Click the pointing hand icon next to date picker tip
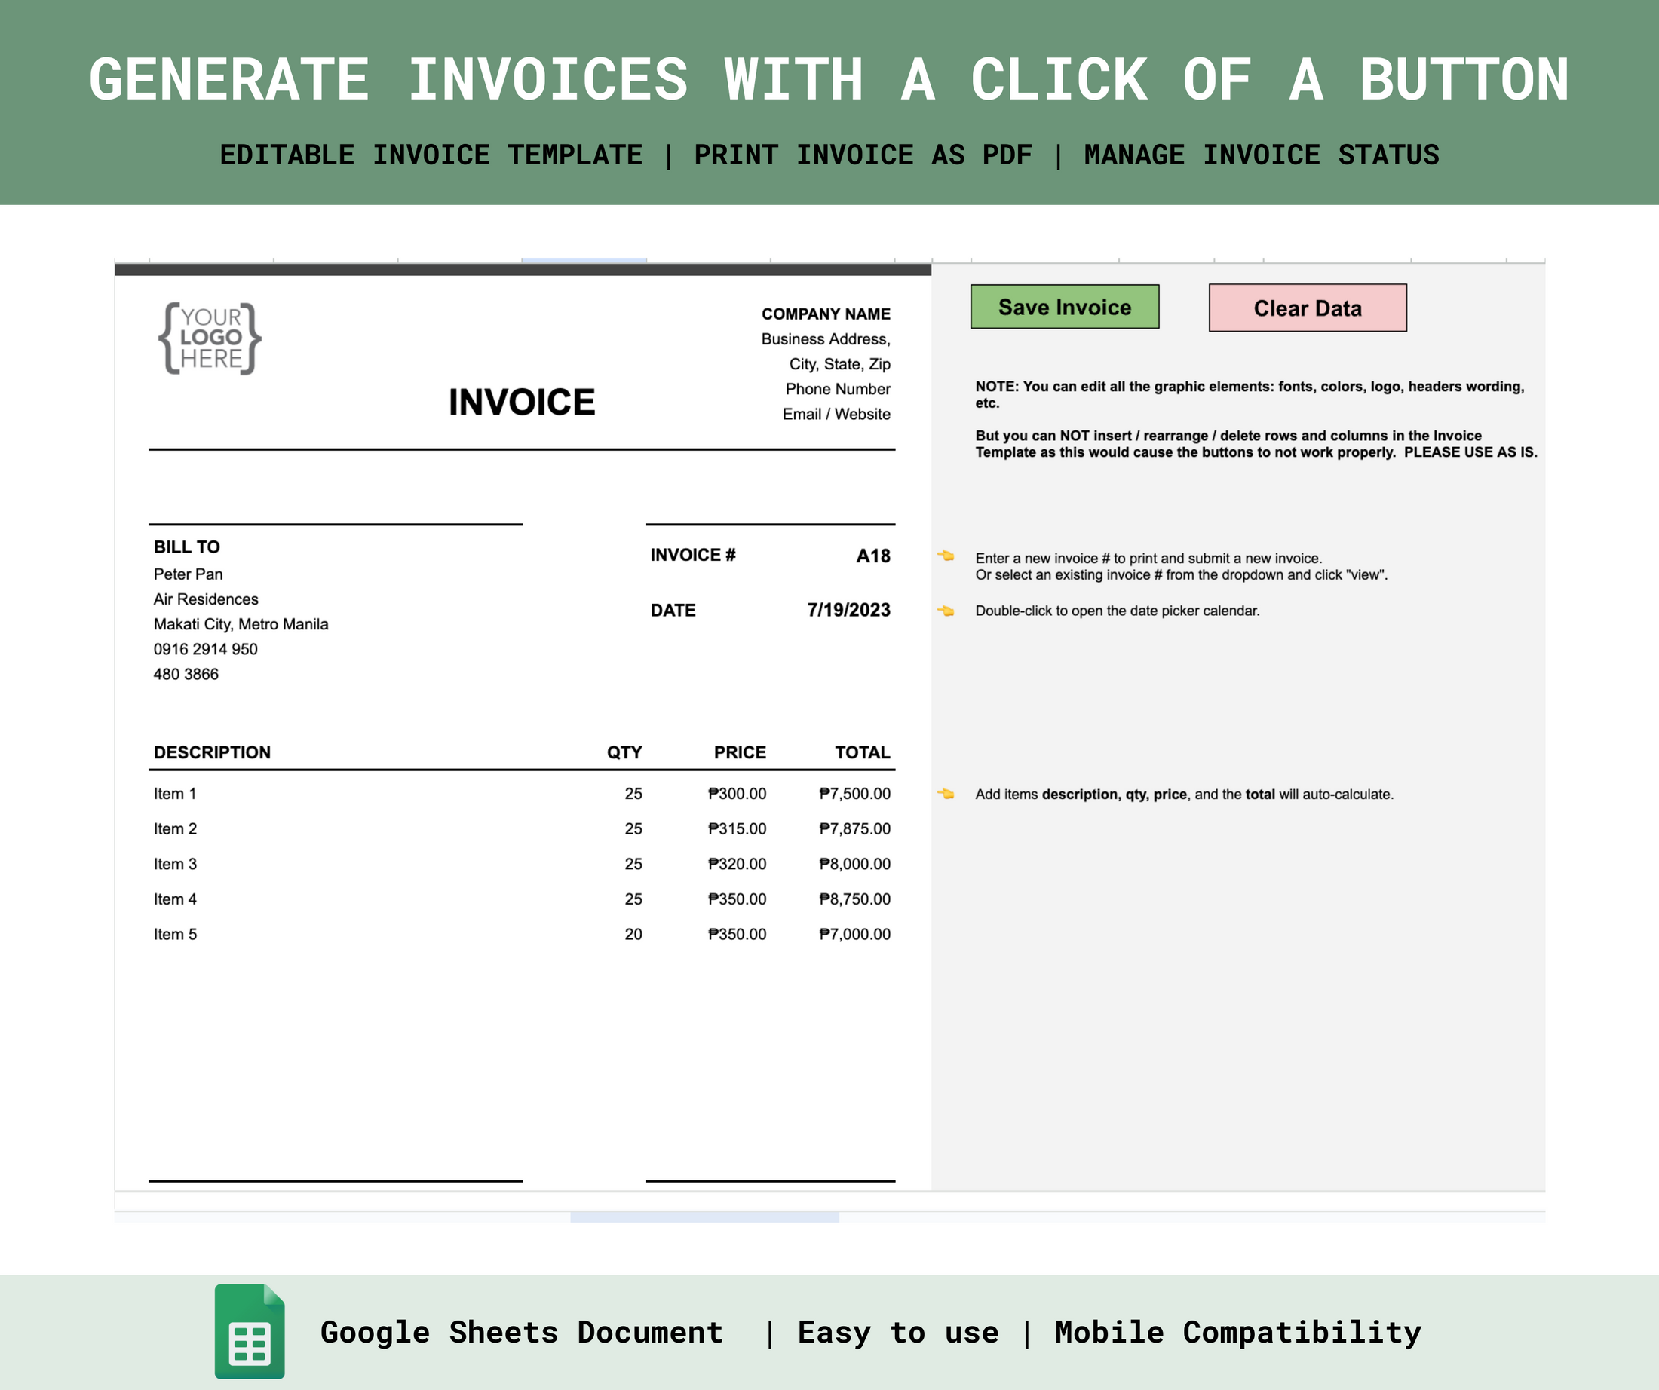 pos(946,610)
